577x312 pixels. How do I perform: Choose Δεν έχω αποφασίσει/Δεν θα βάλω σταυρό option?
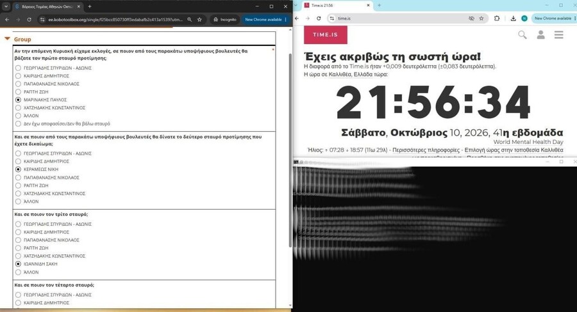point(18,123)
